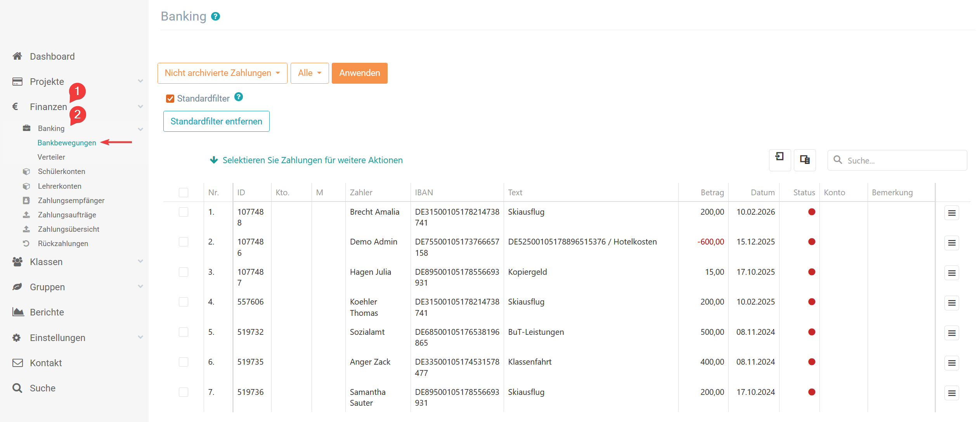Open the Alle filter dropdown
The height and width of the screenshot is (422, 977).
309,73
